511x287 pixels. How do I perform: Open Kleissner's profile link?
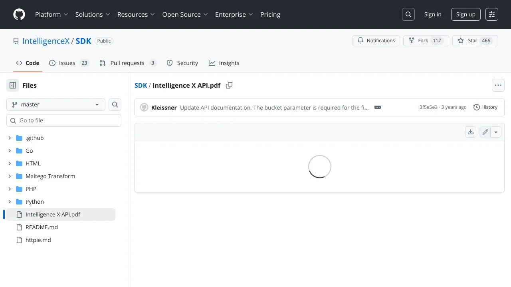pyautogui.click(x=164, y=107)
